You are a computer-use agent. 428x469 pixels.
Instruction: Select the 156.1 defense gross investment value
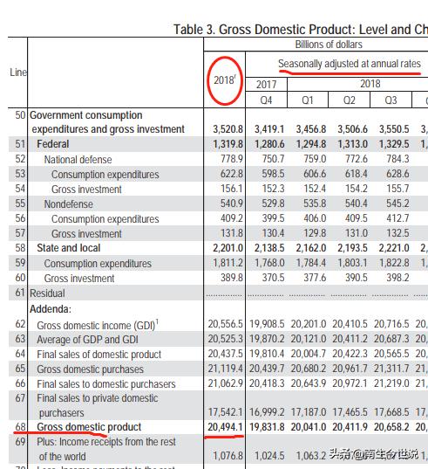click(232, 189)
